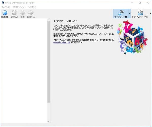
Task: Expand the Machine Tools dropdown arrow
Action: click(x=130, y=14)
